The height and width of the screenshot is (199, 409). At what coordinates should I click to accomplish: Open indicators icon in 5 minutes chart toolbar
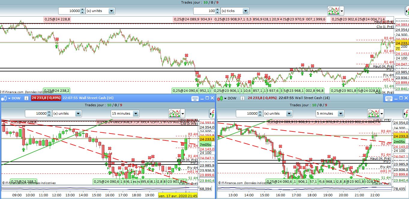tap(373, 113)
